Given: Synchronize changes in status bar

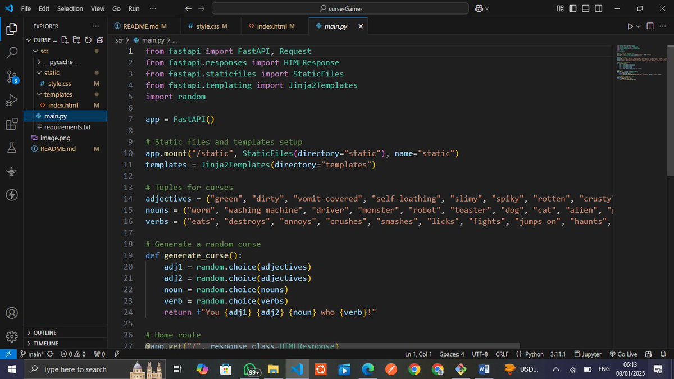Looking at the screenshot, I should (x=50, y=354).
